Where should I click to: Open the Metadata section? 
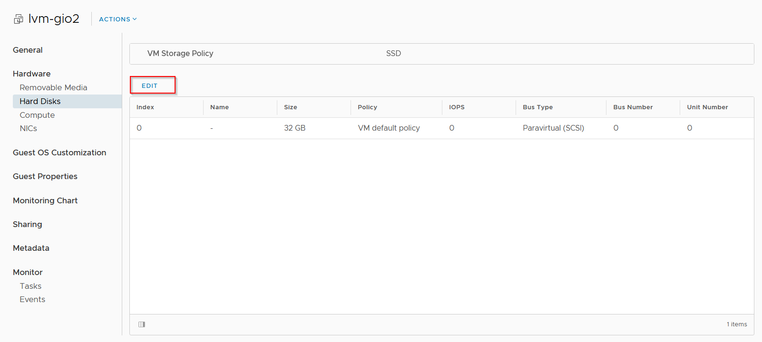pos(31,248)
